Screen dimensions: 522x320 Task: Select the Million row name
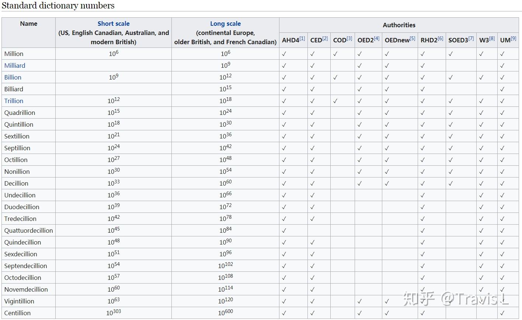[x=14, y=54]
